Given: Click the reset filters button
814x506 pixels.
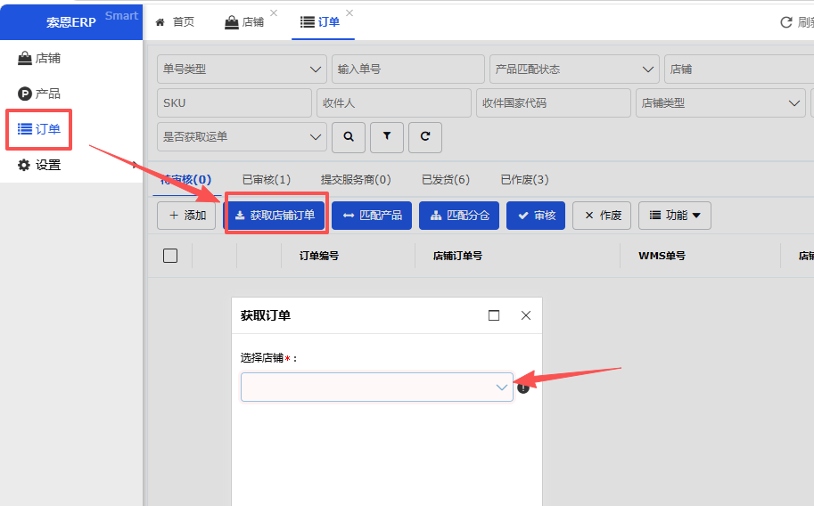Looking at the screenshot, I should [425, 137].
